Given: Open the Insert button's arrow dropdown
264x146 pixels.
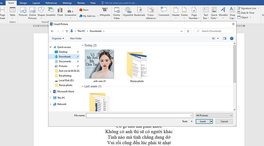Looking at the screenshot, I should pos(211,121).
